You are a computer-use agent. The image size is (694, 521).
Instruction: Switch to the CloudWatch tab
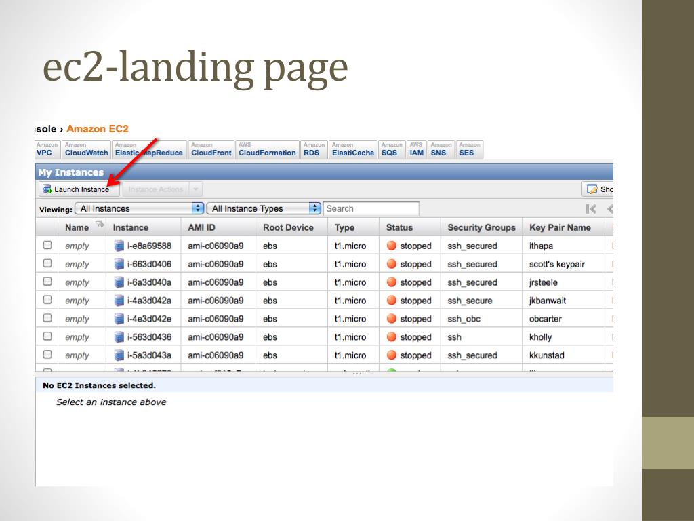tap(86, 149)
